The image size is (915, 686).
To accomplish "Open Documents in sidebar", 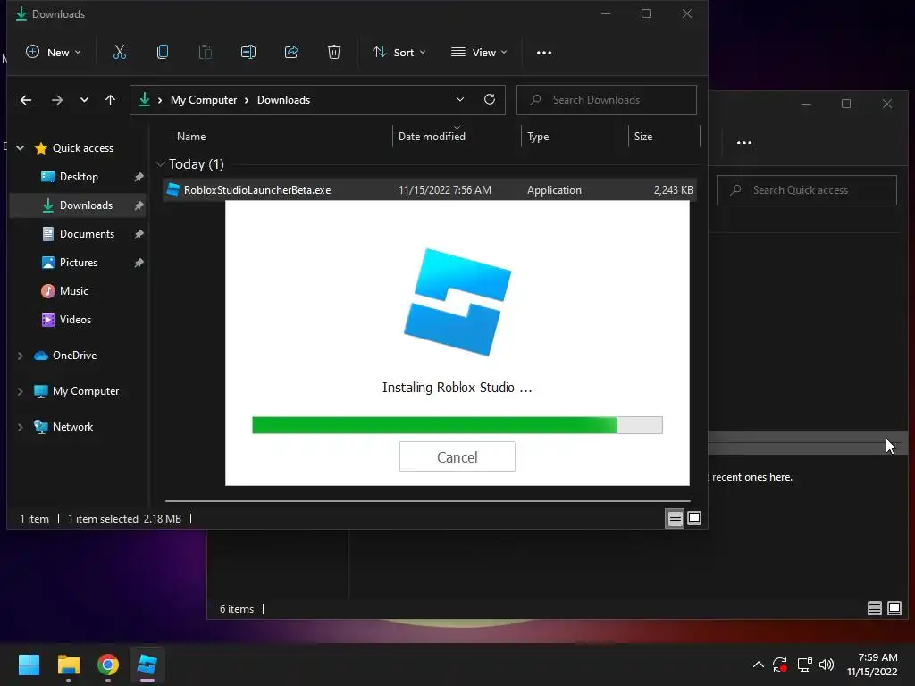I will (x=79, y=234).
